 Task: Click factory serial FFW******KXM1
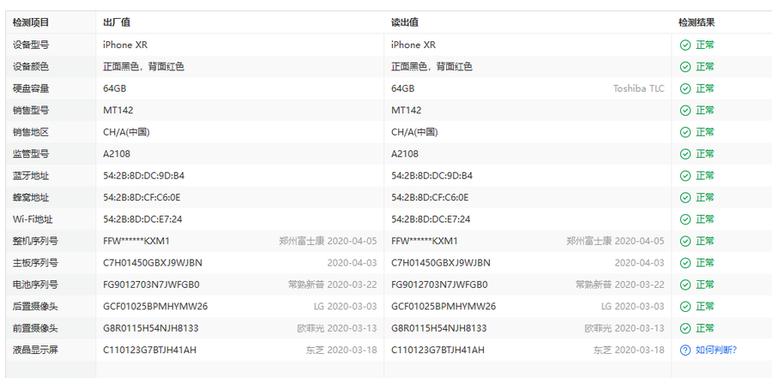point(136,241)
